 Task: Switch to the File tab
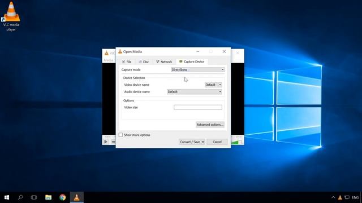tap(127, 61)
